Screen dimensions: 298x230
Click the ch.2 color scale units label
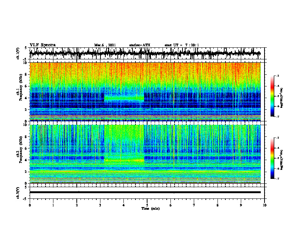pos(281,160)
